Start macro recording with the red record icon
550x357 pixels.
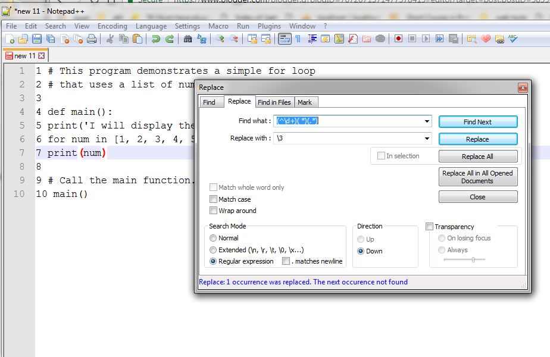[x=398, y=38]
